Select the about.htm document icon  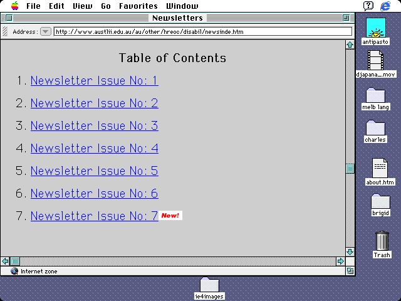380,168
